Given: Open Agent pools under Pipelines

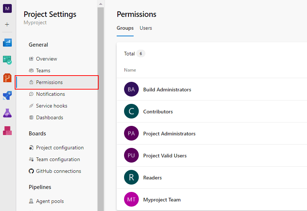Looking at the screenshot, I should click(x=50, y=201).
